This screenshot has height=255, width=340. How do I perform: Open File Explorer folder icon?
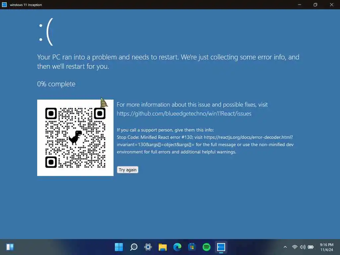(163, 247)
